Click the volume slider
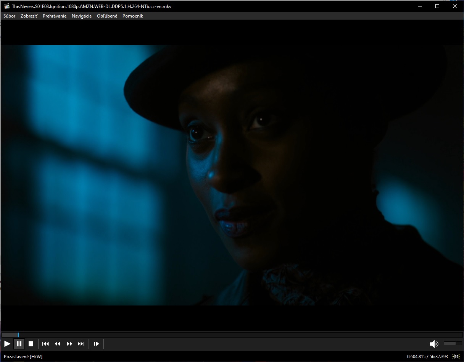The image size is (464, 362). click(453, 343)
